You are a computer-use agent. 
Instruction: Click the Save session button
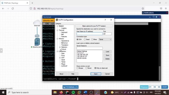[x=107, y=55]
